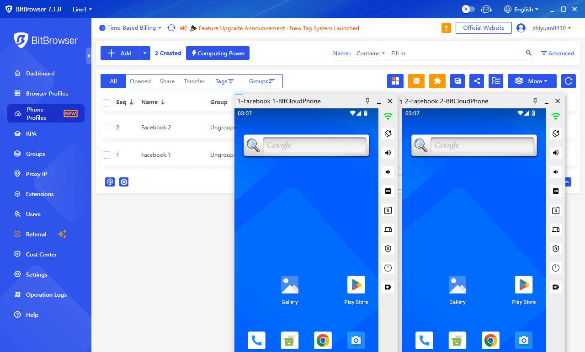Open Gallery app in Facebook 1 phone
The width and height of the screenshot is (585, 352).
290,285
